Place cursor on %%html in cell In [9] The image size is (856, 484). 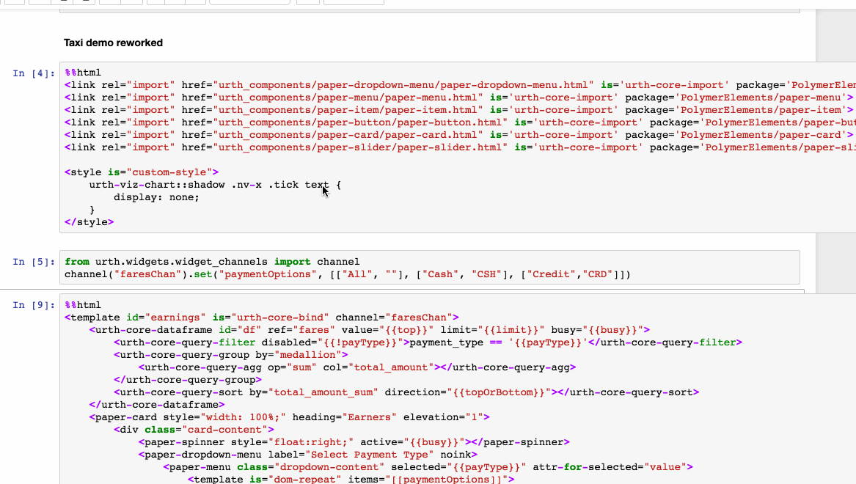tap(83, 305)
